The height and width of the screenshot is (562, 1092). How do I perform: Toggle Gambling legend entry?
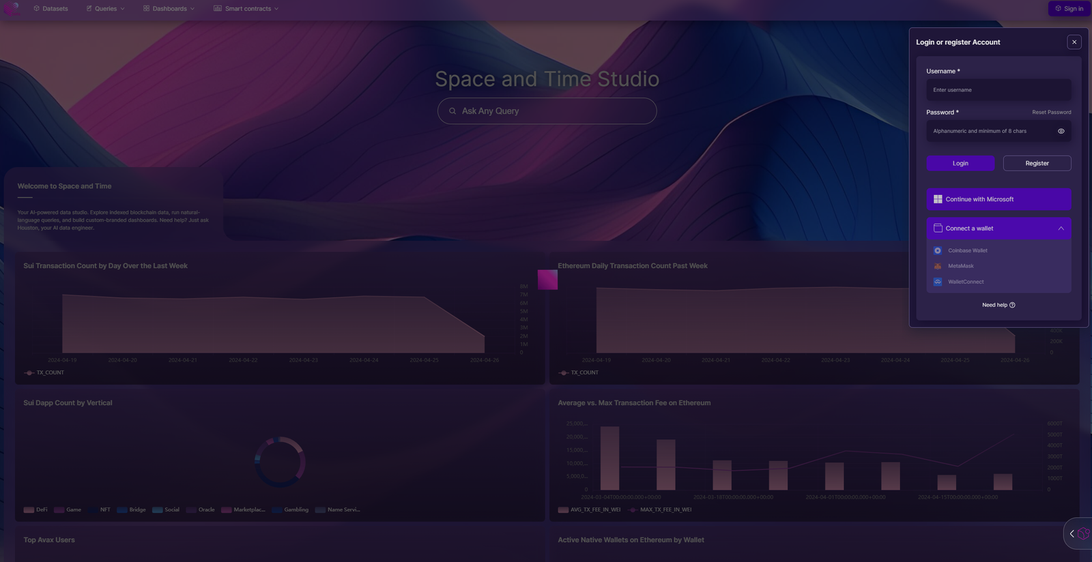point(290,510)
